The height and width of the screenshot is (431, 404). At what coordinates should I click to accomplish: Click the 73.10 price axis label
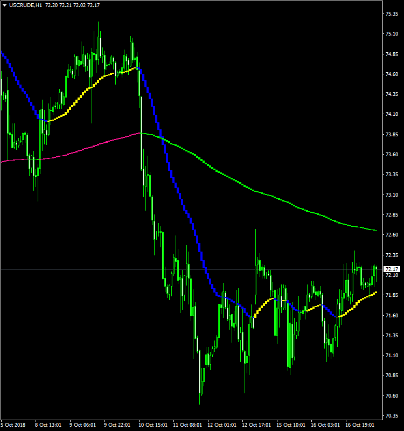click(x=392, y=195)
